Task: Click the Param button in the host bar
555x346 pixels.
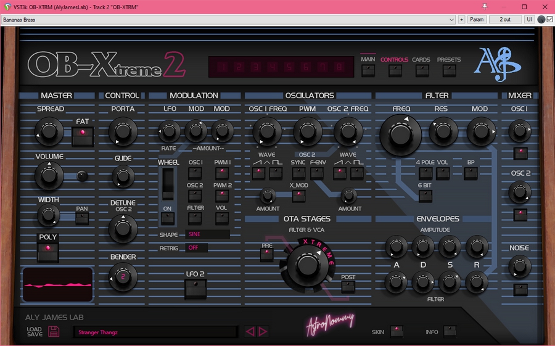Action: 477,19
